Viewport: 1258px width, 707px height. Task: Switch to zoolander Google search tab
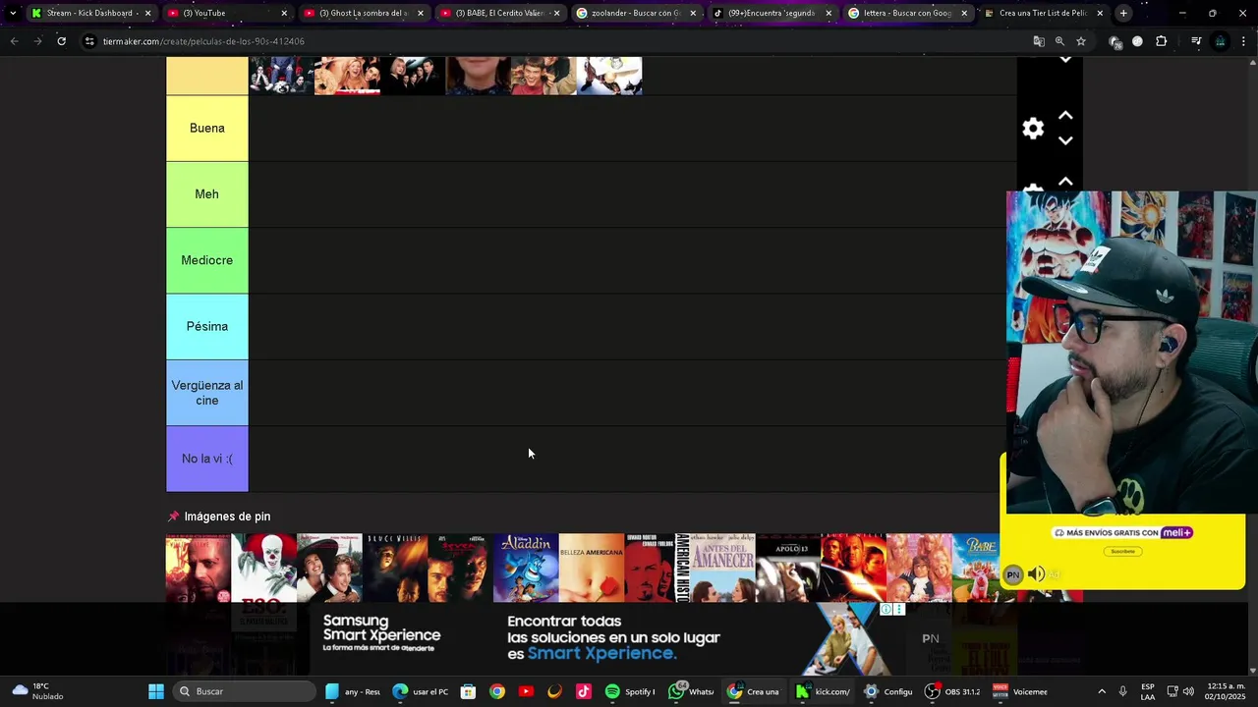[x=635, y=13]
